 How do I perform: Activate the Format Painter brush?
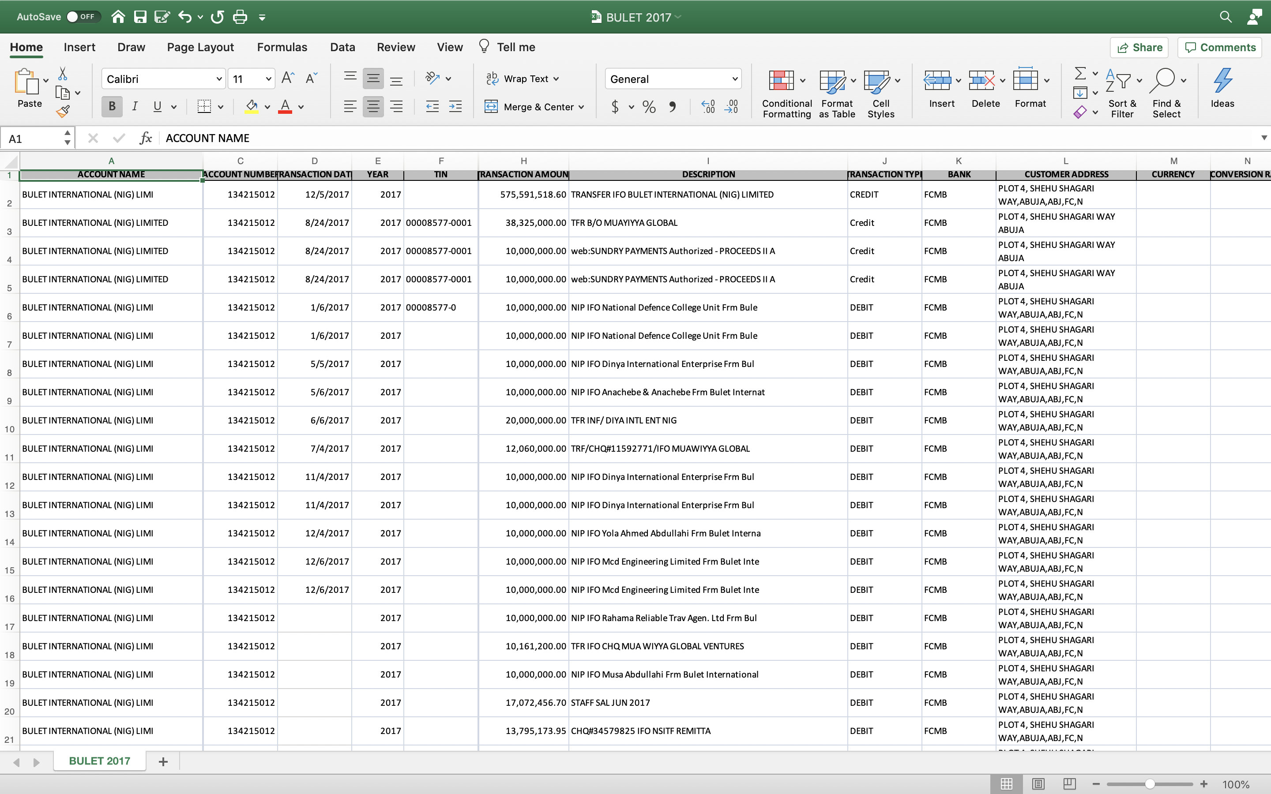pyautogui.click(x=63, y=111)
